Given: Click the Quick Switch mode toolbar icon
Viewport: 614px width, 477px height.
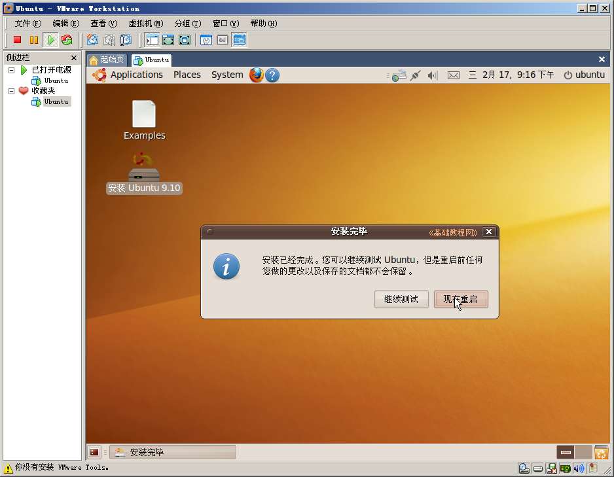Looking at the screenshot, I should click(168, 39).
